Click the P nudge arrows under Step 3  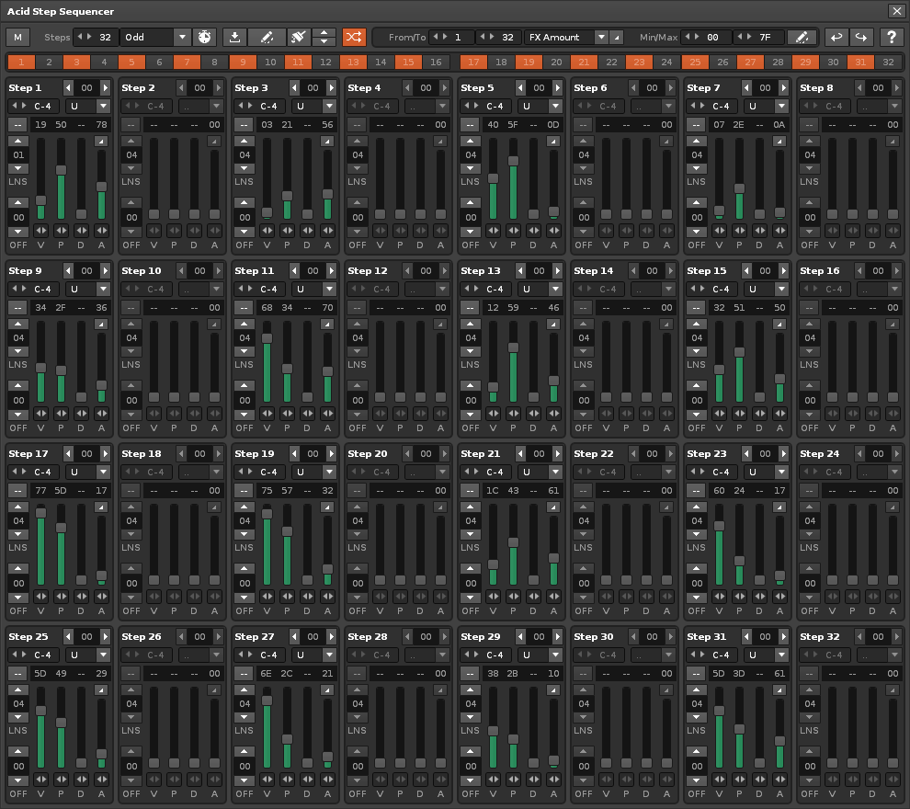(x=288, y=231)
